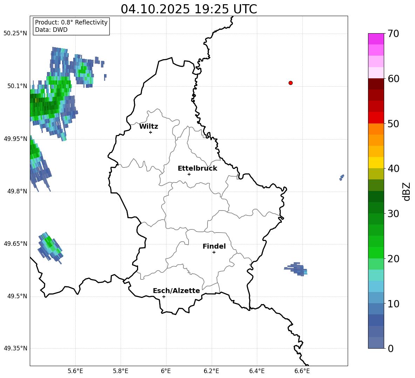This screenshot has width=415, height=378.
Task: Click the 49.65°N latitude label
Action: (15, 244)
